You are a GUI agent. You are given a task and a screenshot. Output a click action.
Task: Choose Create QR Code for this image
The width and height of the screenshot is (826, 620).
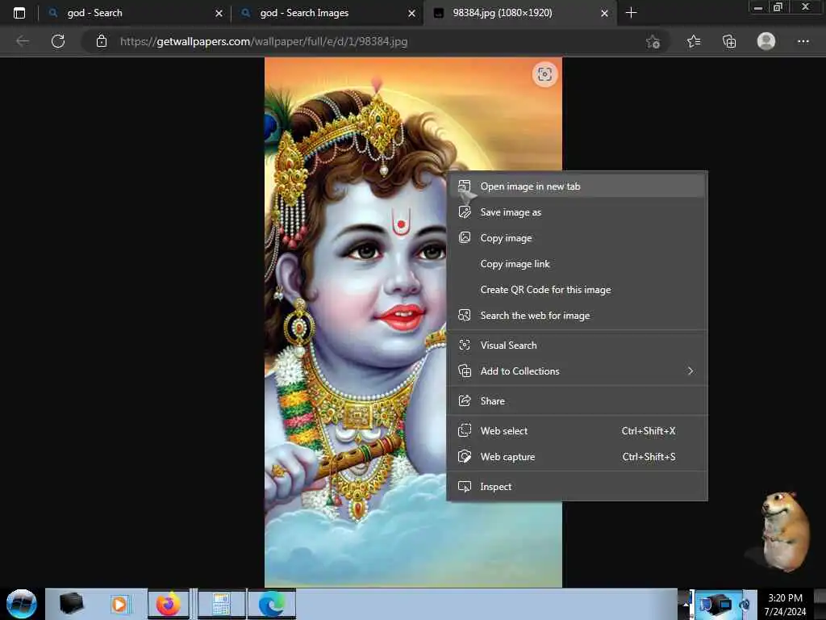[x=577, y=290]
